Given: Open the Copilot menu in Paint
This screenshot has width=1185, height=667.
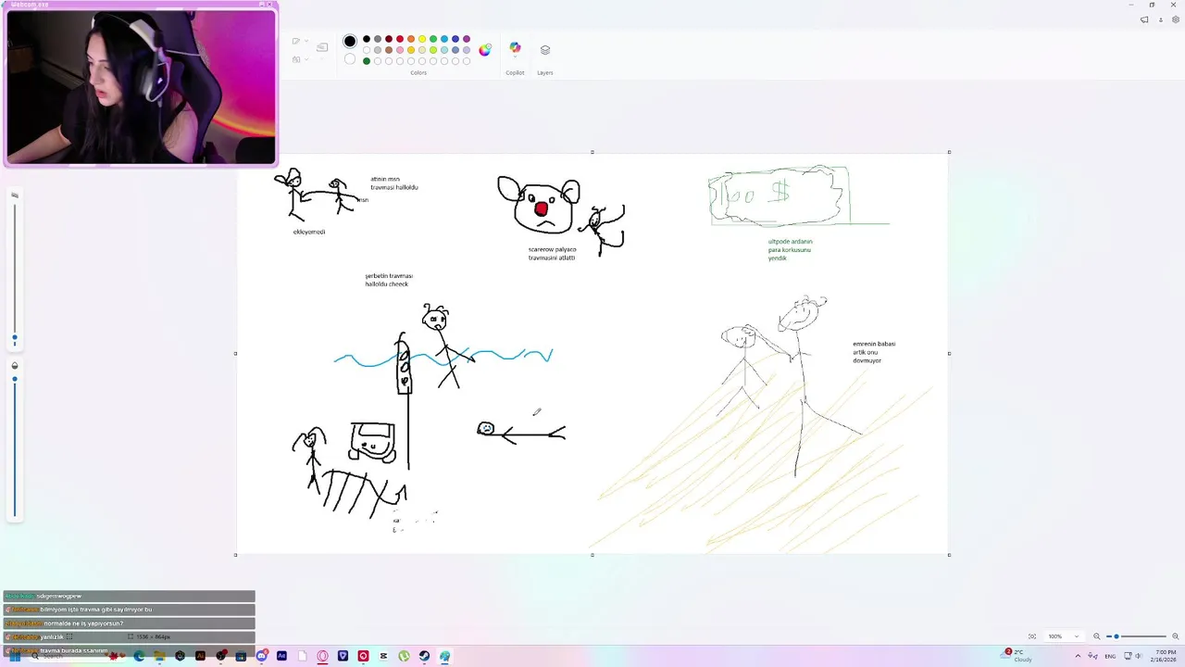Looking at the screenshot, I should [x=515, y=49].
